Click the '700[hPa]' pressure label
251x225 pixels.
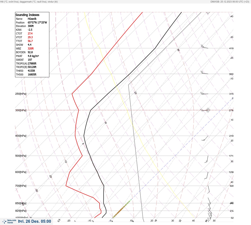pos(21,186)
